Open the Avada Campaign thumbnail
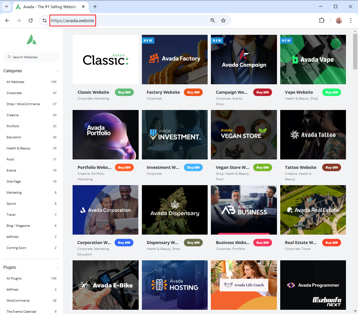The height and width of the screenshot is (314, 358). click(x=244, y=60)
